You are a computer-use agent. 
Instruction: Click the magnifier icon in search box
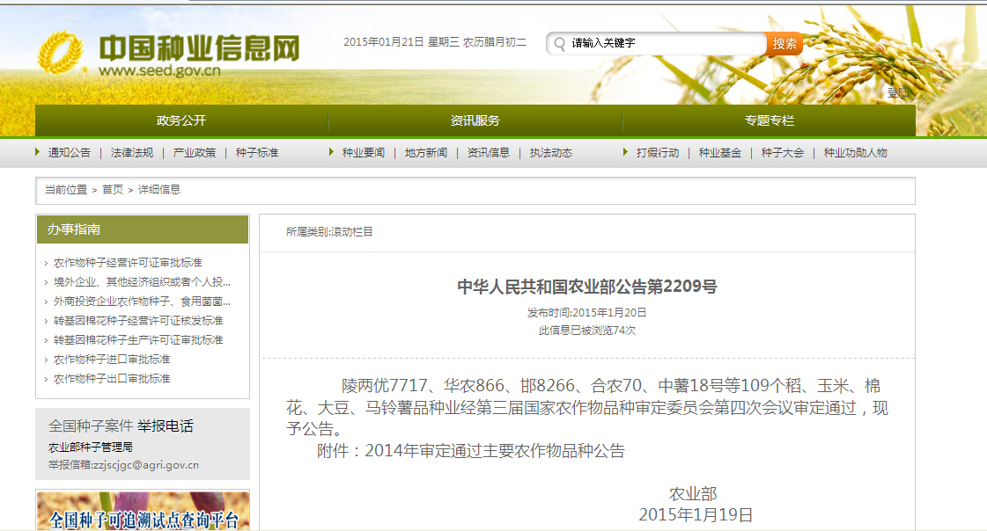pos(559,44)
